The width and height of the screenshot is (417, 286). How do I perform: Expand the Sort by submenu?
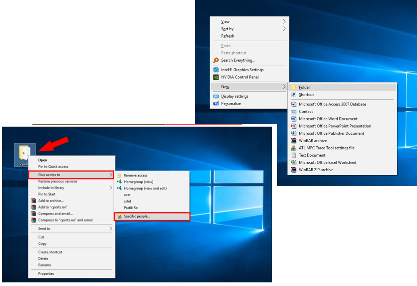tap(284, 29)
